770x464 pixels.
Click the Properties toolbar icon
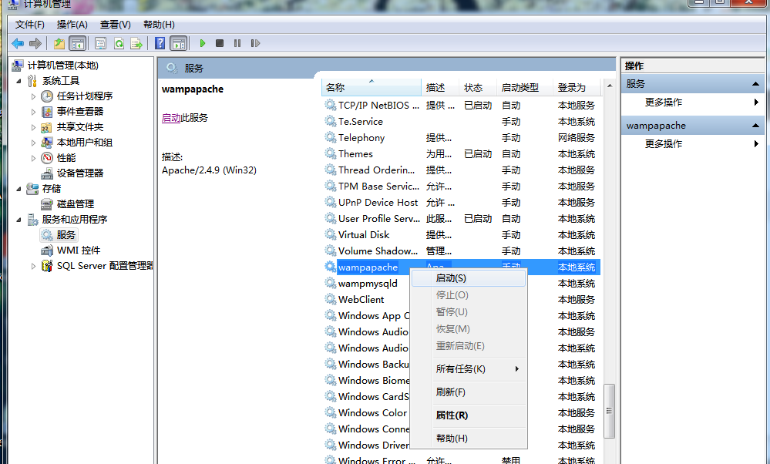[x=101, y=44]
